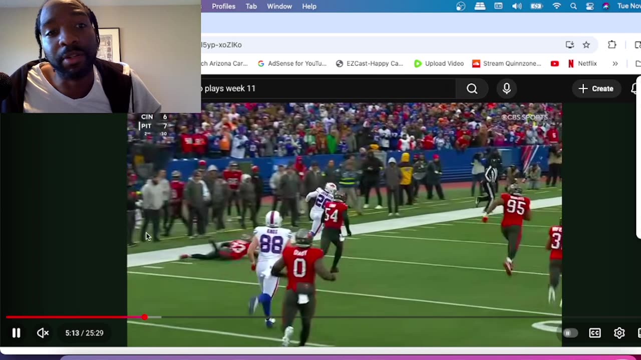Open the Upload Video bookmark
This screenshot has width=641, height=360.
439,63
